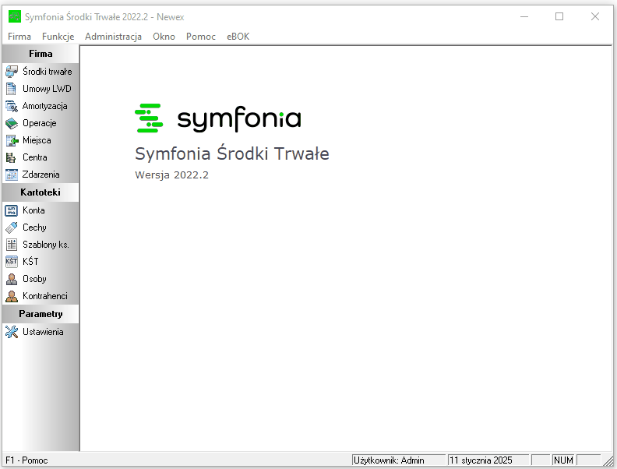The height and width of the screenshot is (469, 617).
Task: Open the Funkcje menu
Action: 58,37
